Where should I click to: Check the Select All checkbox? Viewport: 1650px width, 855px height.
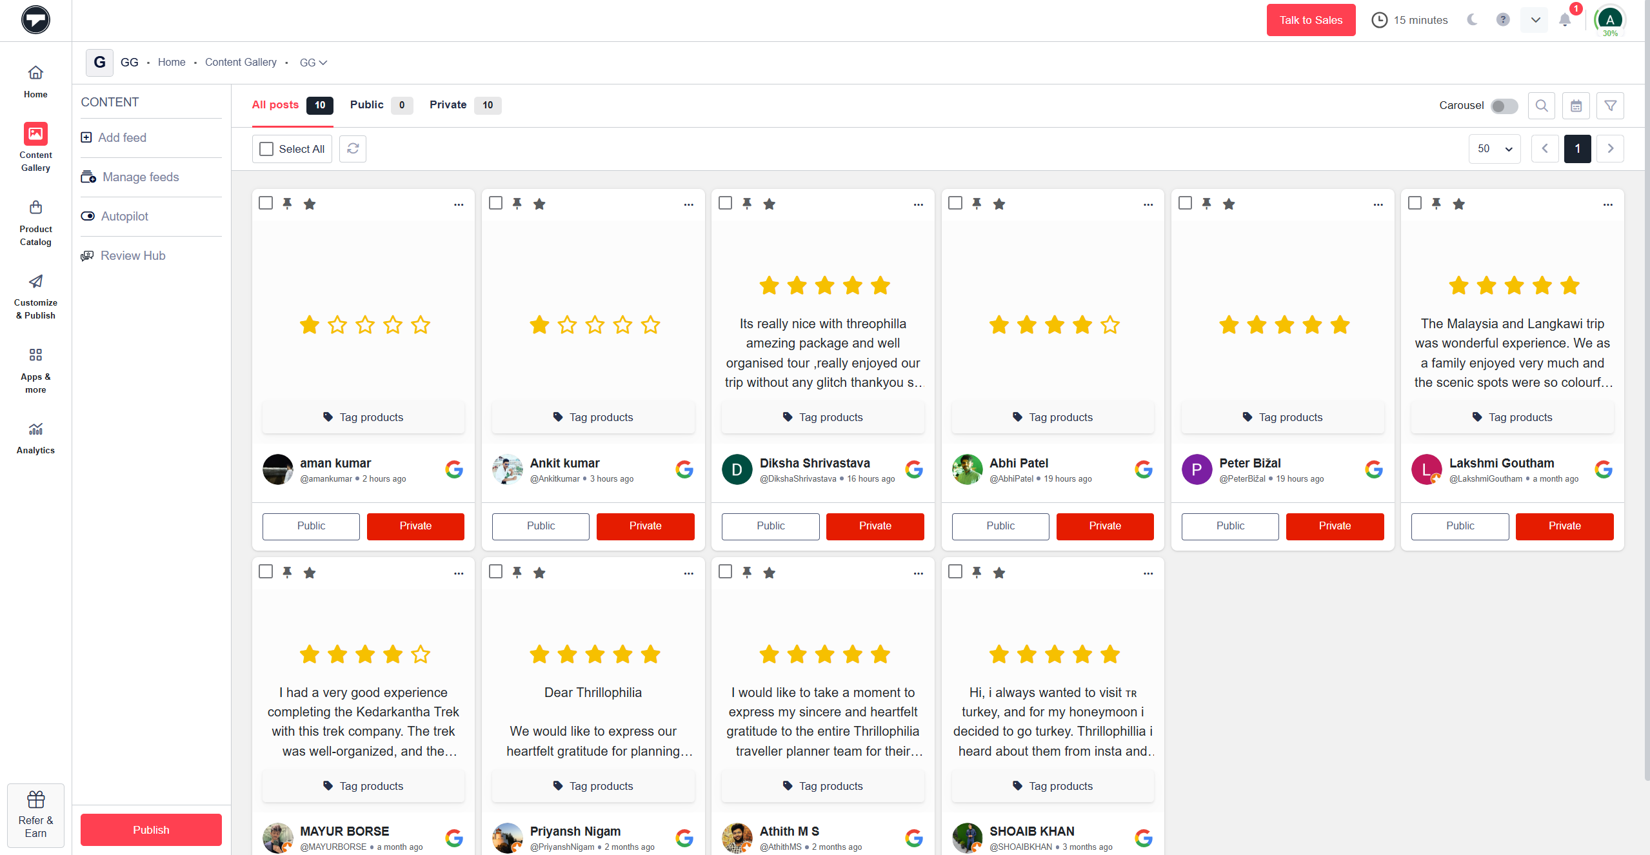266,149
